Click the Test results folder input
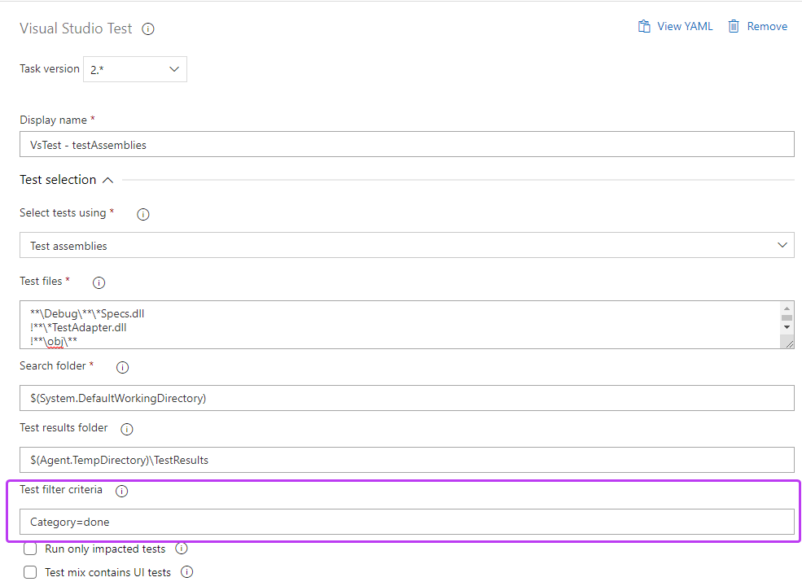The image size is (802, 586). (406, 460)
